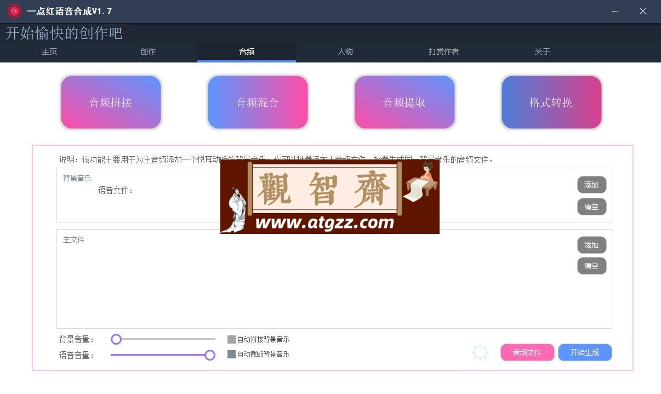
Task: Click the 语音文件 label in 背景音乐
Action: click(x=116, y=191)
